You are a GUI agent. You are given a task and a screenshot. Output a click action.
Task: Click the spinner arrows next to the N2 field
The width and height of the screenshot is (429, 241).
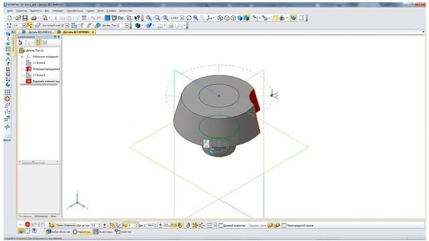point(137,225)
